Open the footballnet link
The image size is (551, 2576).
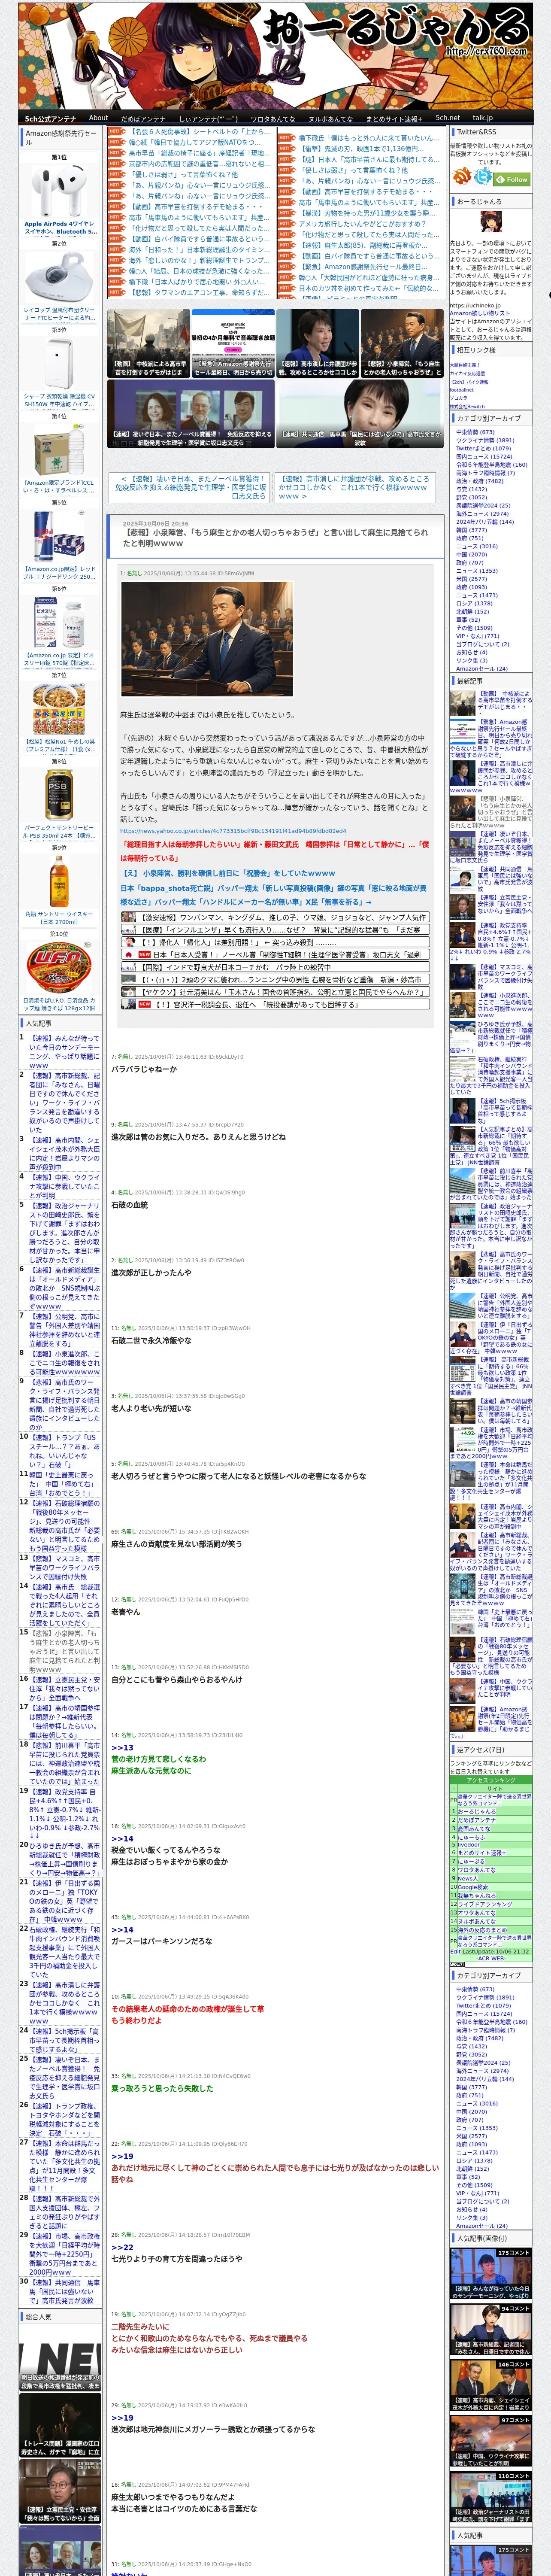click(462, 389)
